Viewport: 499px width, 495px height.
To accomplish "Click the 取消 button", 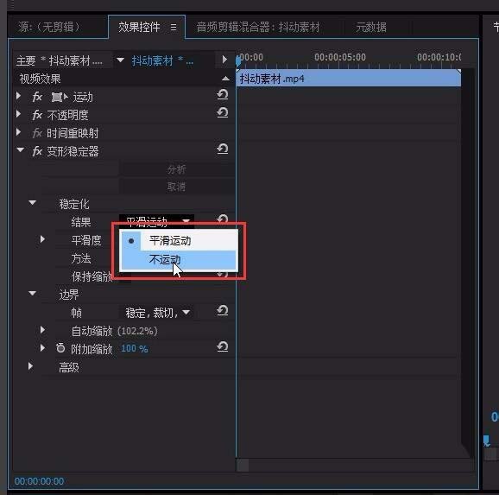I will (177, 187).
